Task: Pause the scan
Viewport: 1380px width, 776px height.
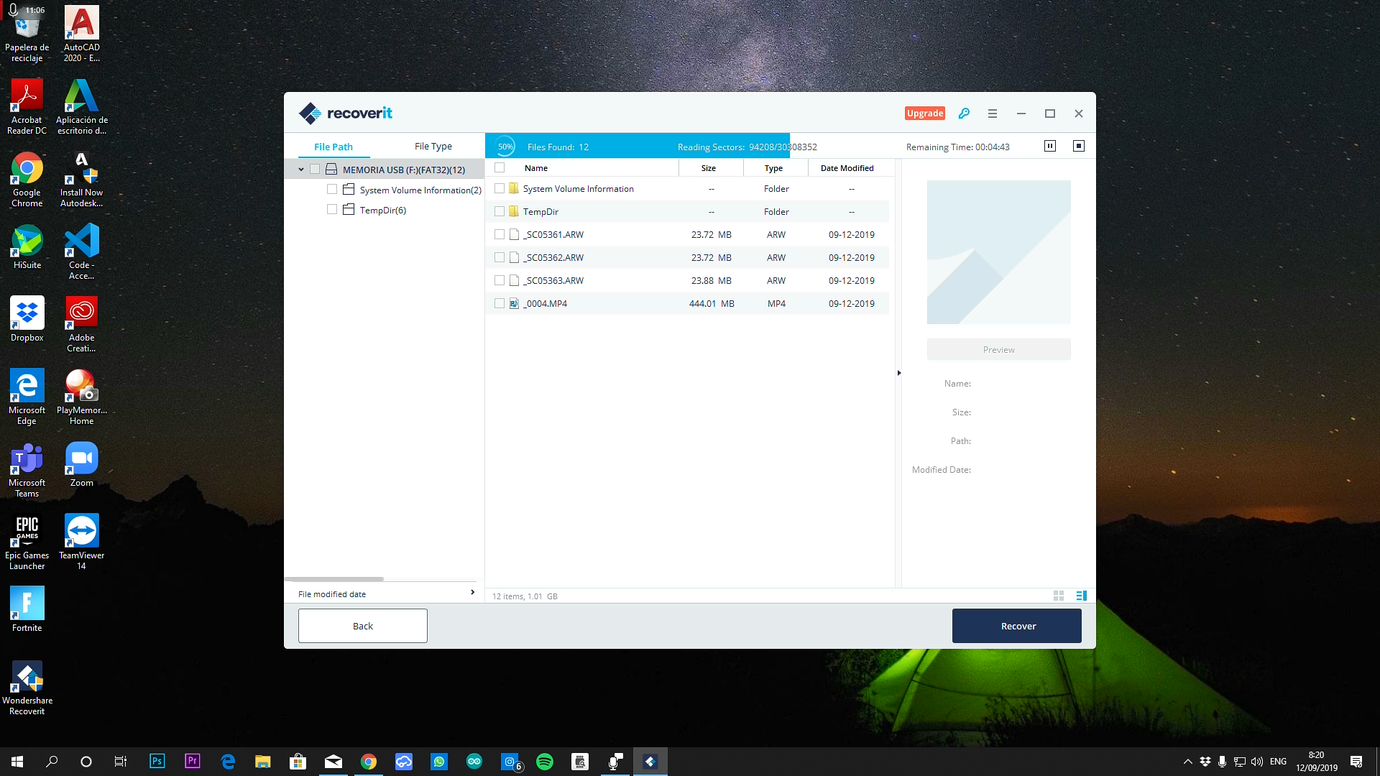Action: [x=1050, y=146]
